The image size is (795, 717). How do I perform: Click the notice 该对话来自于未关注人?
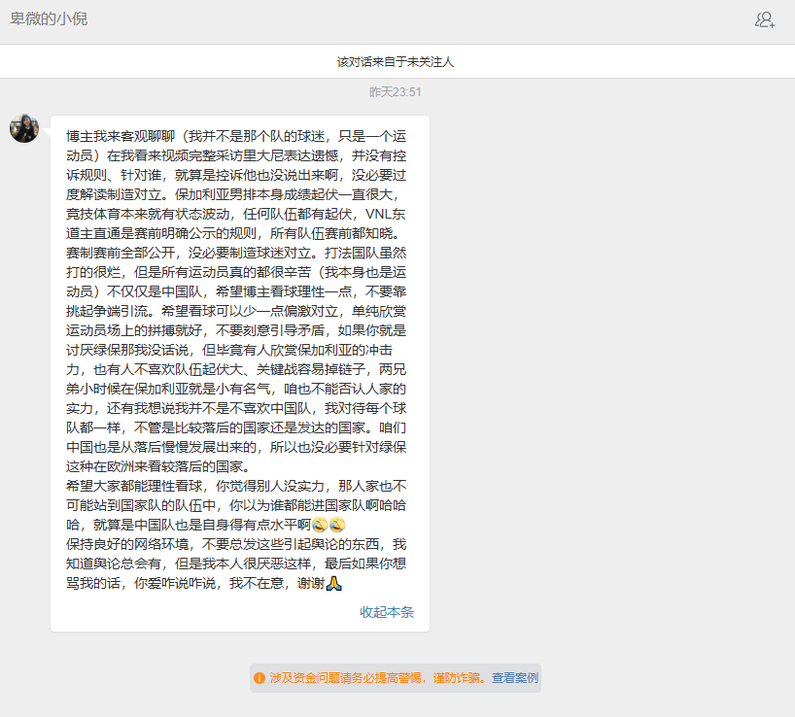396,62
